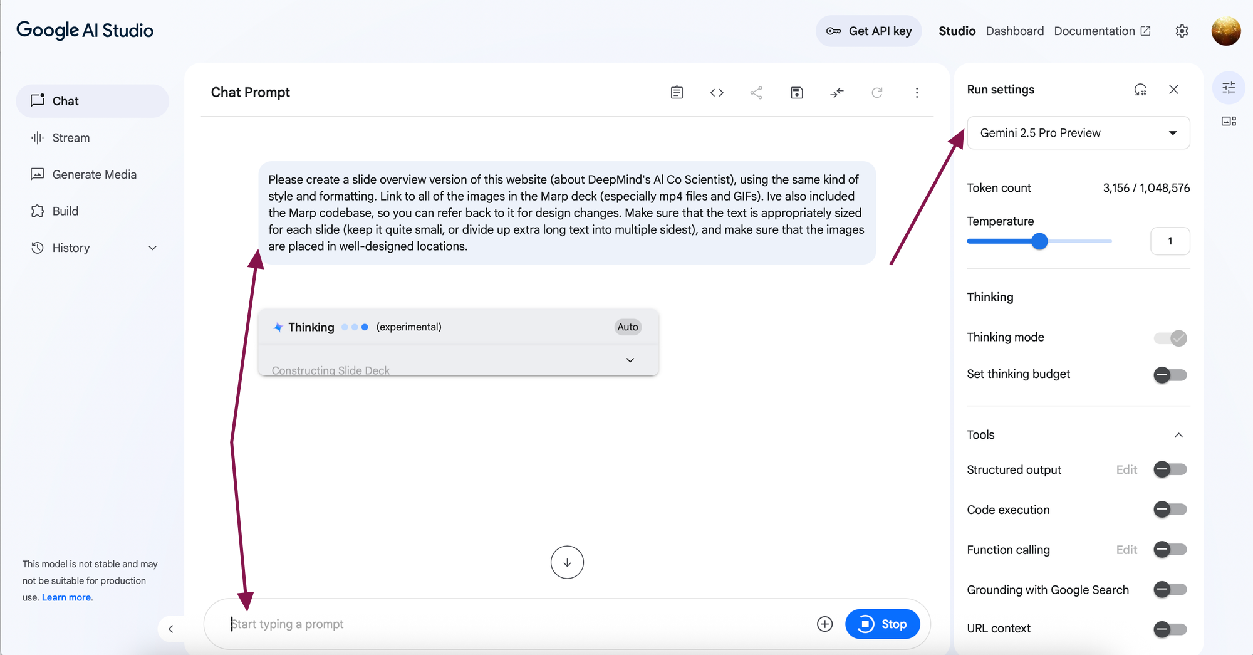Stop the running generation

(x=882, y=624)
